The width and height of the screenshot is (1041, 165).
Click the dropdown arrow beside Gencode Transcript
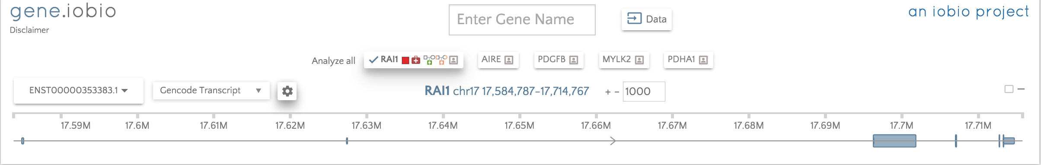(259, 91)
